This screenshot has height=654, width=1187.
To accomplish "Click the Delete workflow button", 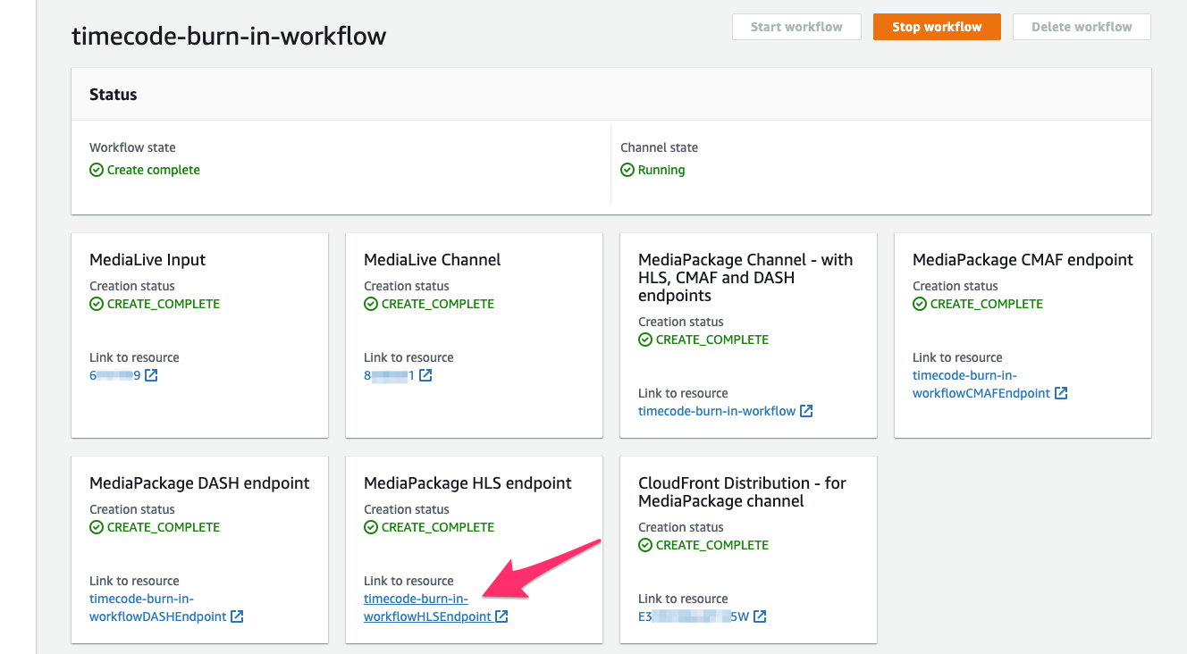I will [1082, 27].
